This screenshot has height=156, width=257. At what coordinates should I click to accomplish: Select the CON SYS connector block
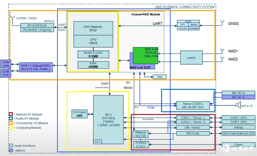coord(6,73)
